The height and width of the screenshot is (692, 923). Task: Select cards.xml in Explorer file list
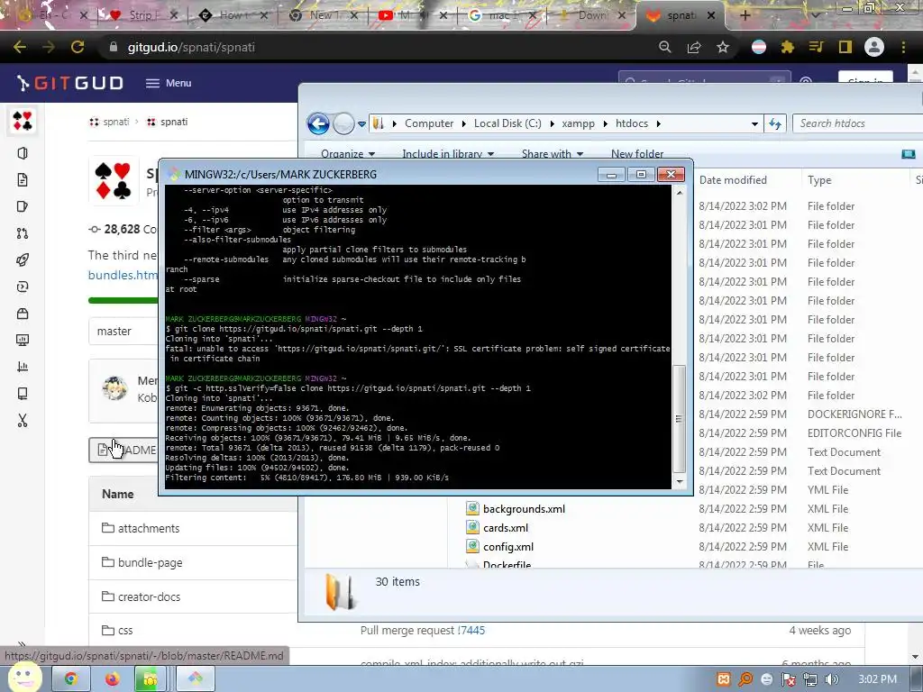click(506, 528)
